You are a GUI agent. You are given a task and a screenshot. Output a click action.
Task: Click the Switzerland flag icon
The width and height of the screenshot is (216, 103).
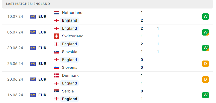pos(56,36)
